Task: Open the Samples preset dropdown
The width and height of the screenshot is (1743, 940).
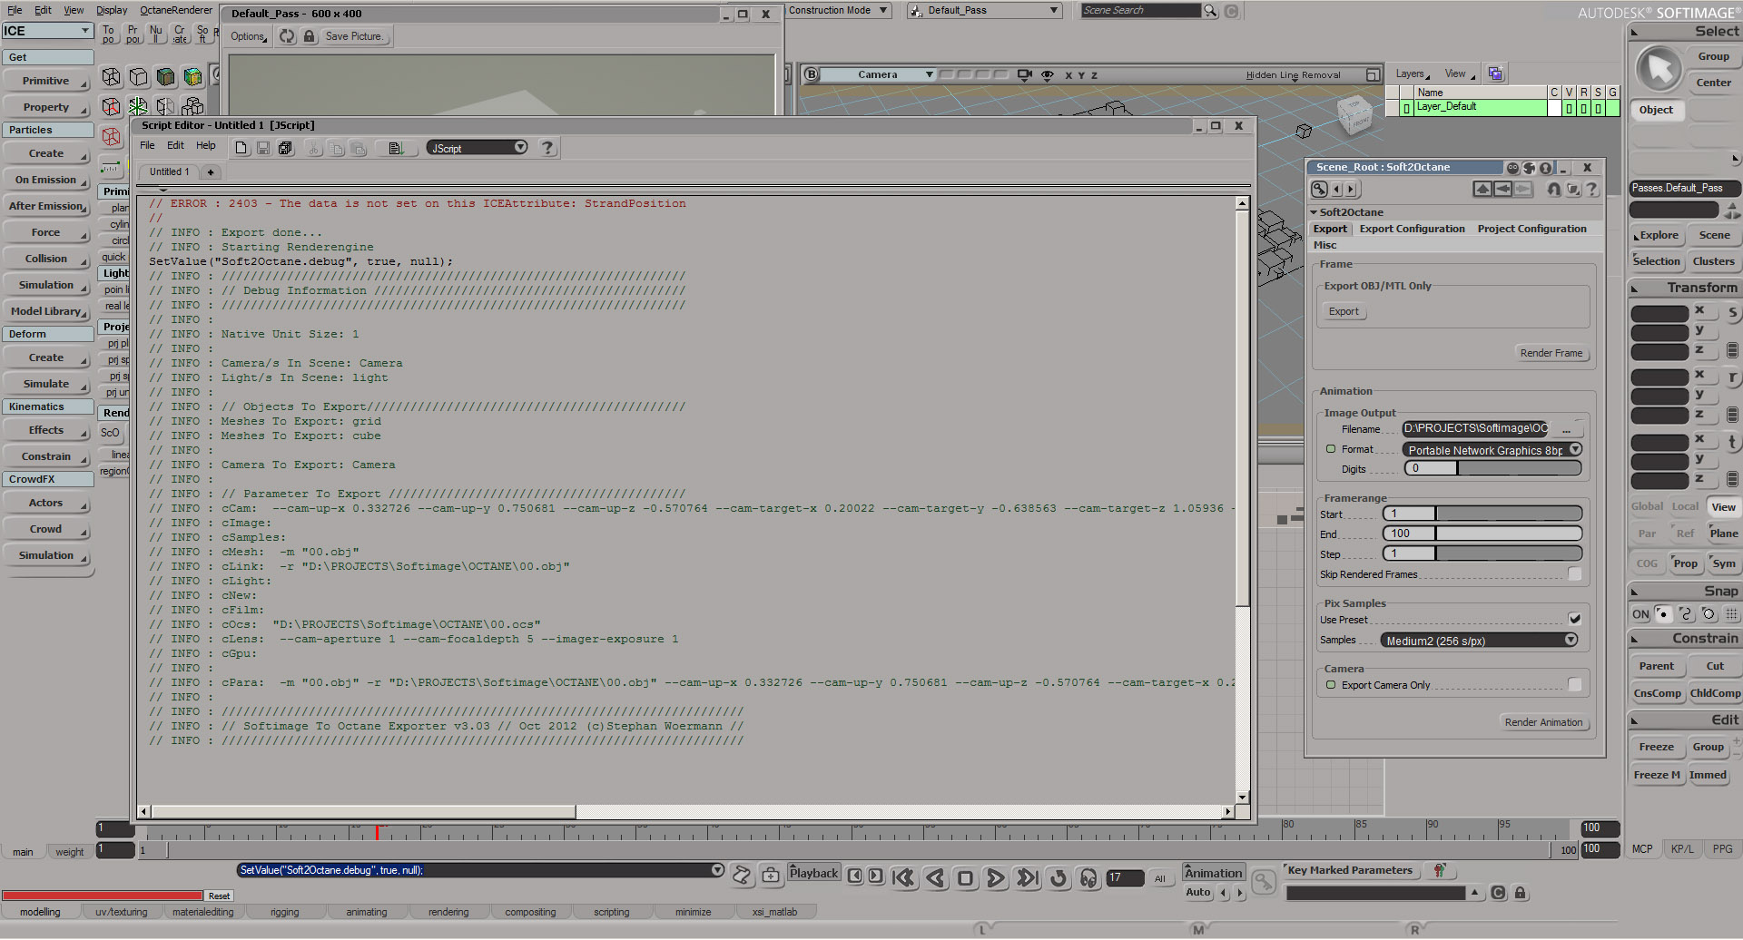Action: pyautogui.click(x=1479, y=641)
